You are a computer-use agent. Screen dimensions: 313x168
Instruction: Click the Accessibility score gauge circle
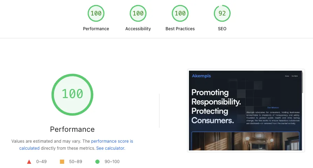point(138,14)
